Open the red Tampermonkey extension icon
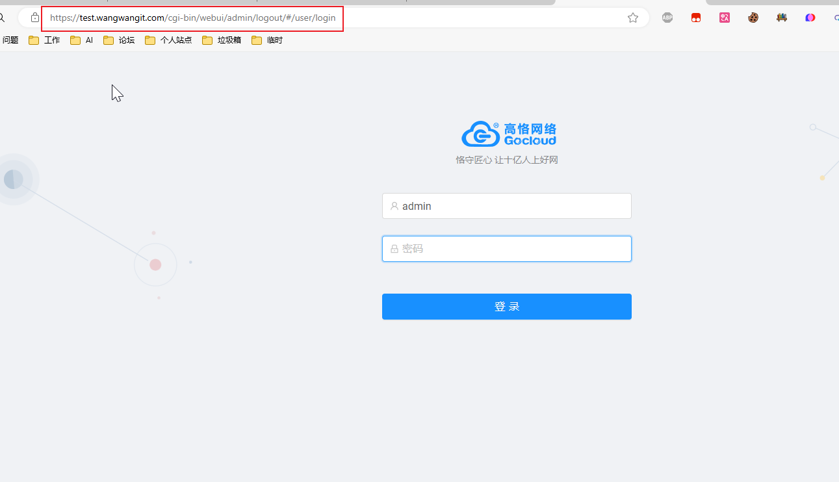 click(696, 18)
